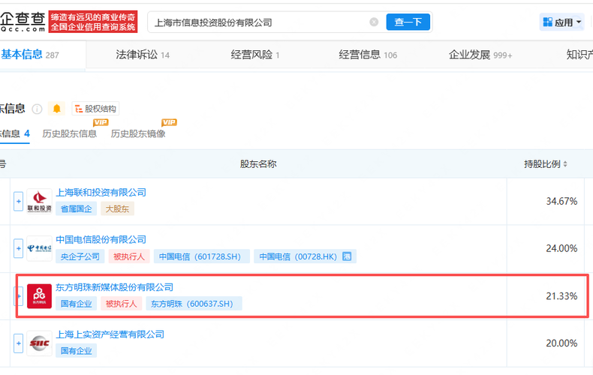Click 国有企业 tag under 东方明珠

77,304
